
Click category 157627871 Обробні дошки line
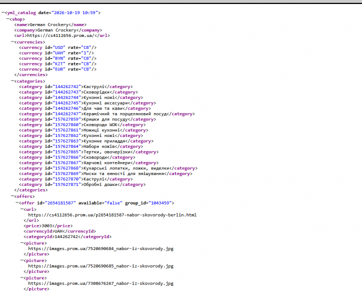click(x=82, y=185)
